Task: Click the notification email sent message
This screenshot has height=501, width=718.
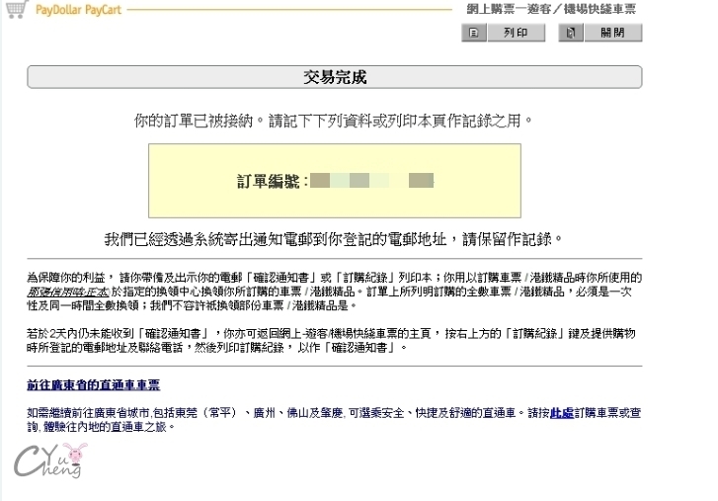Action: pyautogui.click(x=334, y=239)
